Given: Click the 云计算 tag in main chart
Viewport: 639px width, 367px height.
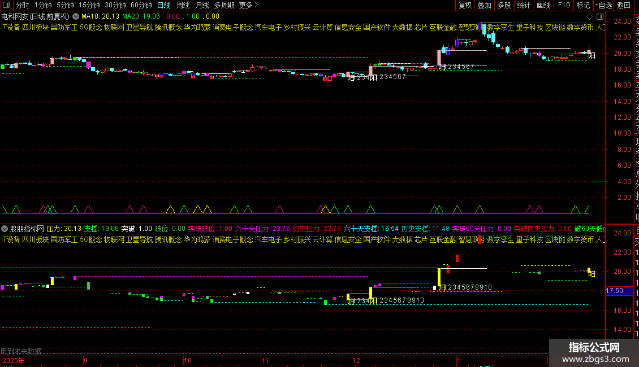Looking at the screenshot, I should point(323,27).
